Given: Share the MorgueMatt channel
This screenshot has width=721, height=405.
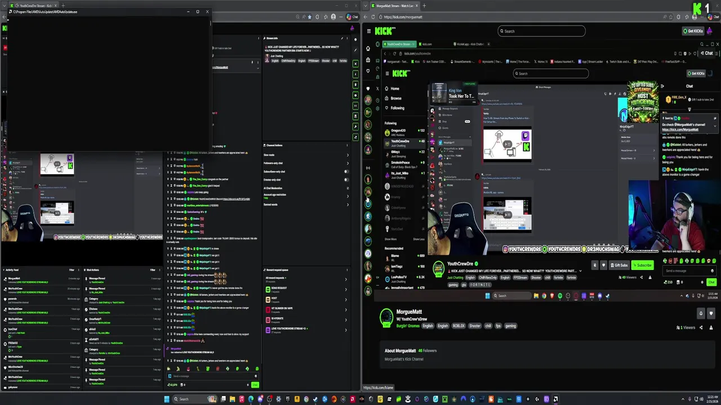Looking at the screenshot, I should tap(701, 327).
